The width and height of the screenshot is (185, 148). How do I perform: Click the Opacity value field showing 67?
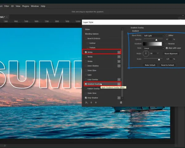pyautogui.click(x=169, y=39)
